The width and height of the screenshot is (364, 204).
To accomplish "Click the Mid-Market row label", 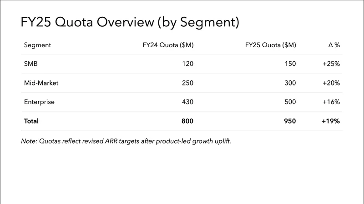I will coord(41,83).
